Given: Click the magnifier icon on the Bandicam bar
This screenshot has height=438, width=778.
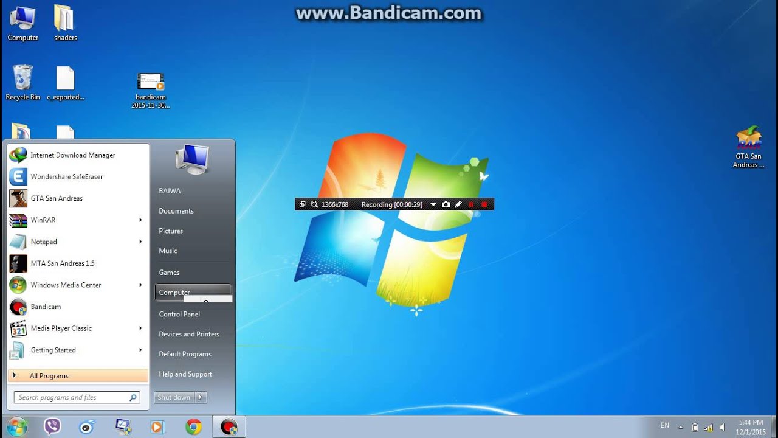Looking at the screenshot, I should [314, 205].
